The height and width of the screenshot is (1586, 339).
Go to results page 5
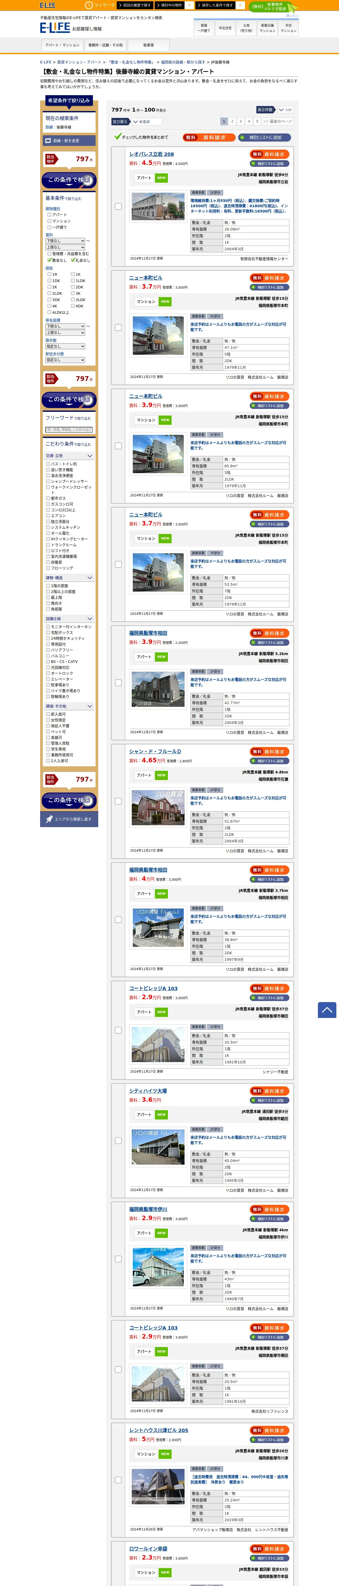click(x=257, y=121)
